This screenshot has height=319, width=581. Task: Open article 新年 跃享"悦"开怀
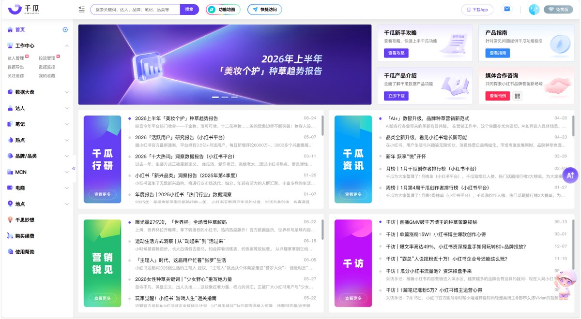[x=406, y=156]
